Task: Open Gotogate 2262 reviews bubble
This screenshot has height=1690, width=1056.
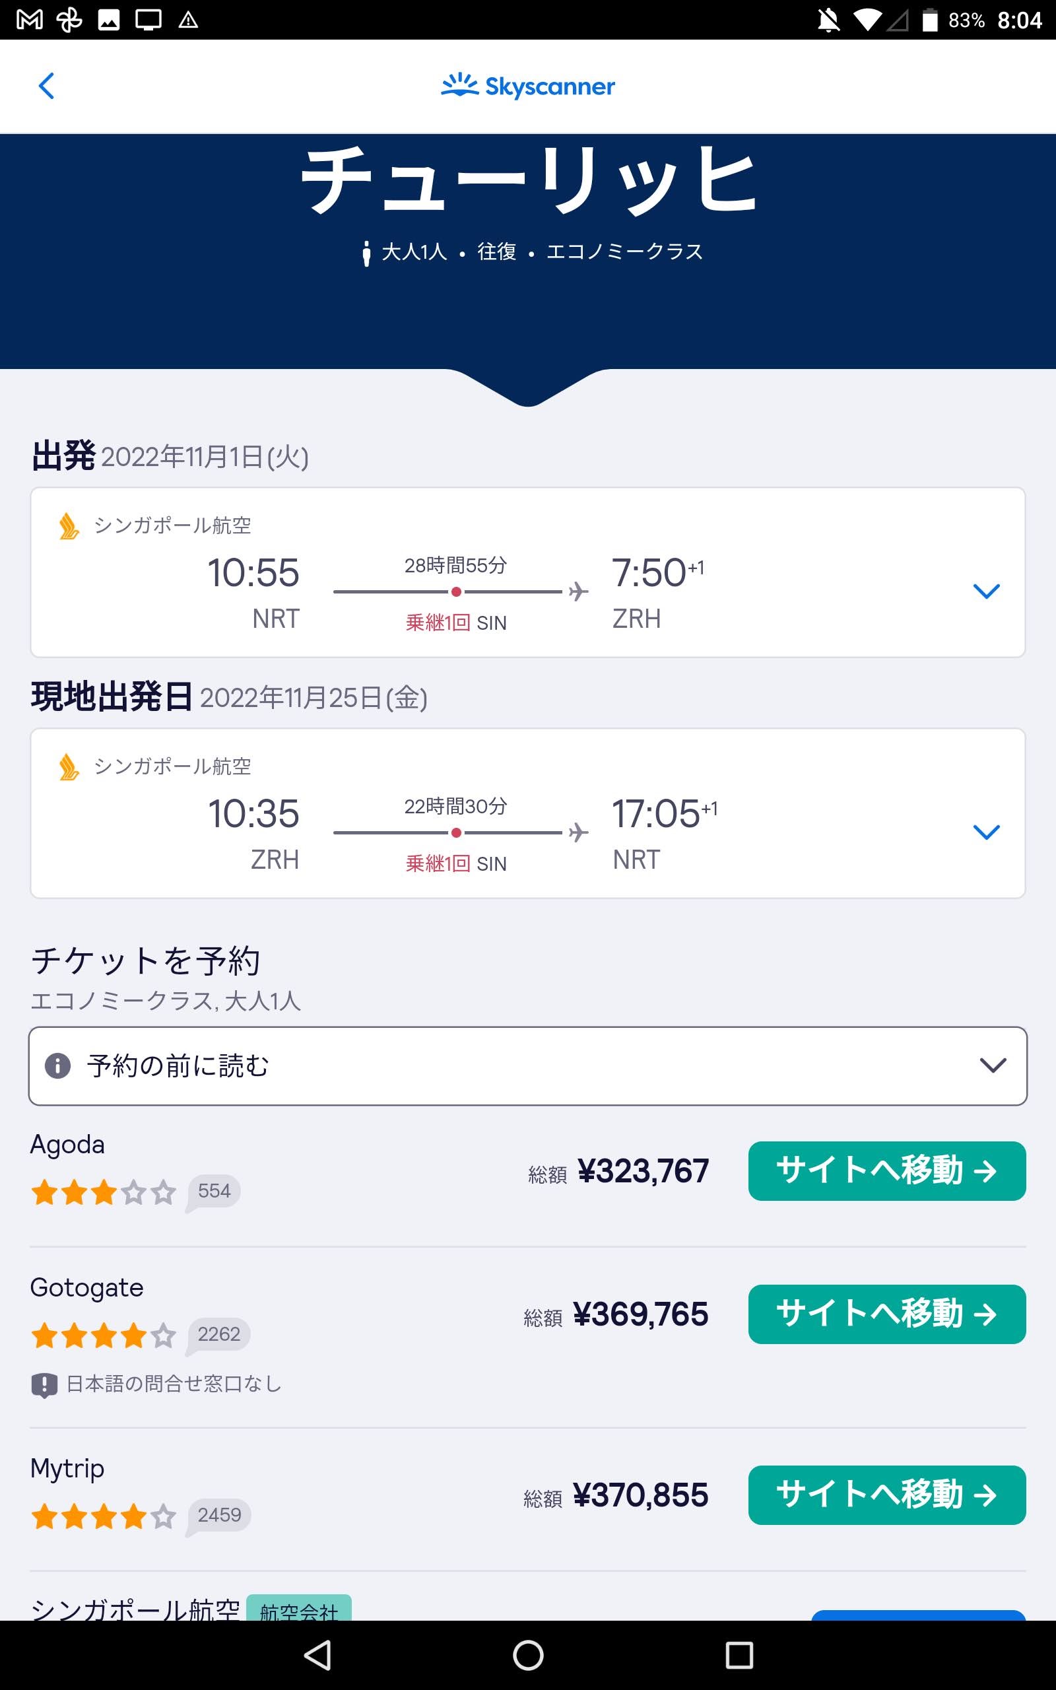Action: tap(218, 1335)
